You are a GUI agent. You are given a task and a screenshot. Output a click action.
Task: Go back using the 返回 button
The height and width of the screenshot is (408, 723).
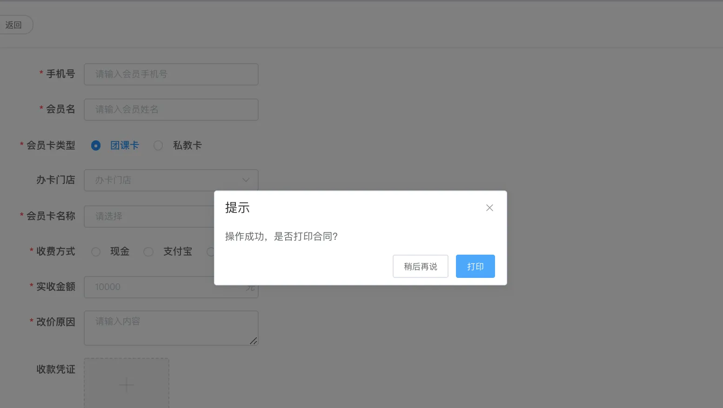pos(14,25)
